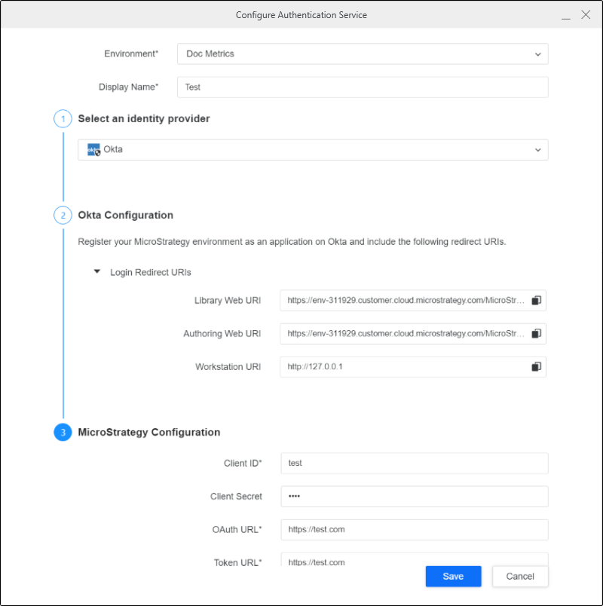Click the Display Name field
Image resolution: width=603 pixels, height=606 pixels.
[363, 87]
